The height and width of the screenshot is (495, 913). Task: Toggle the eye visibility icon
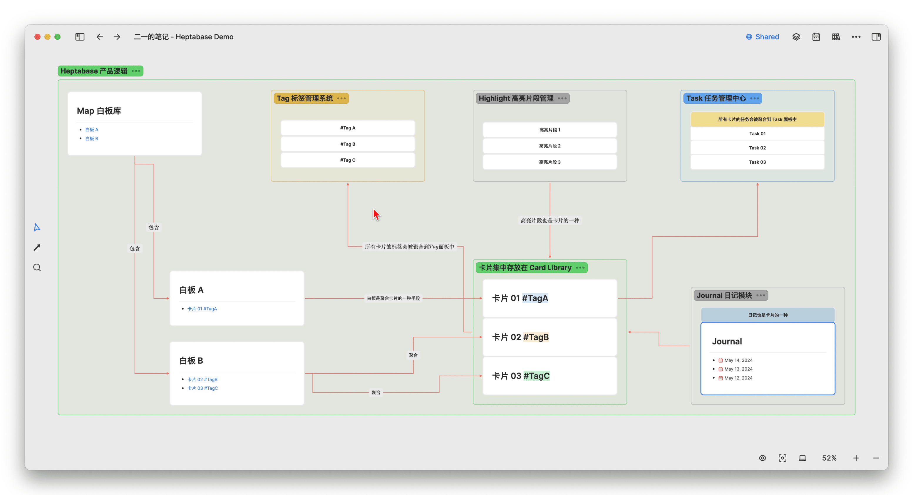click(763, 458)
